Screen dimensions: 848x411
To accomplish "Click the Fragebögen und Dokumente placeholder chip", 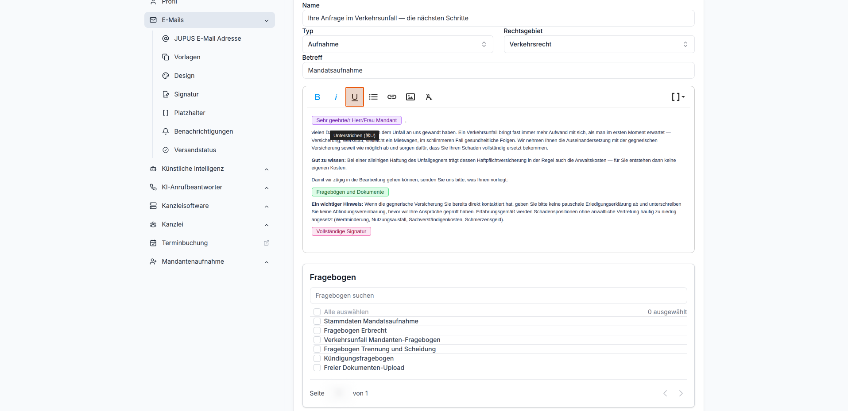I will tap(350, 192).
